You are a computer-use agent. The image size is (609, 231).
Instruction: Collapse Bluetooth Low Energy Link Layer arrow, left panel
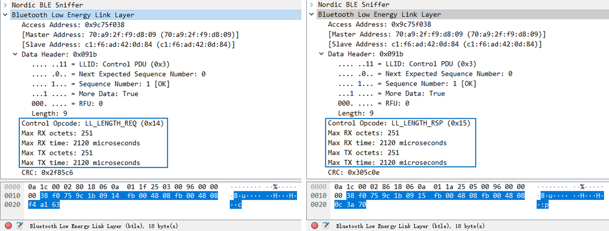[x=5, y=15]
